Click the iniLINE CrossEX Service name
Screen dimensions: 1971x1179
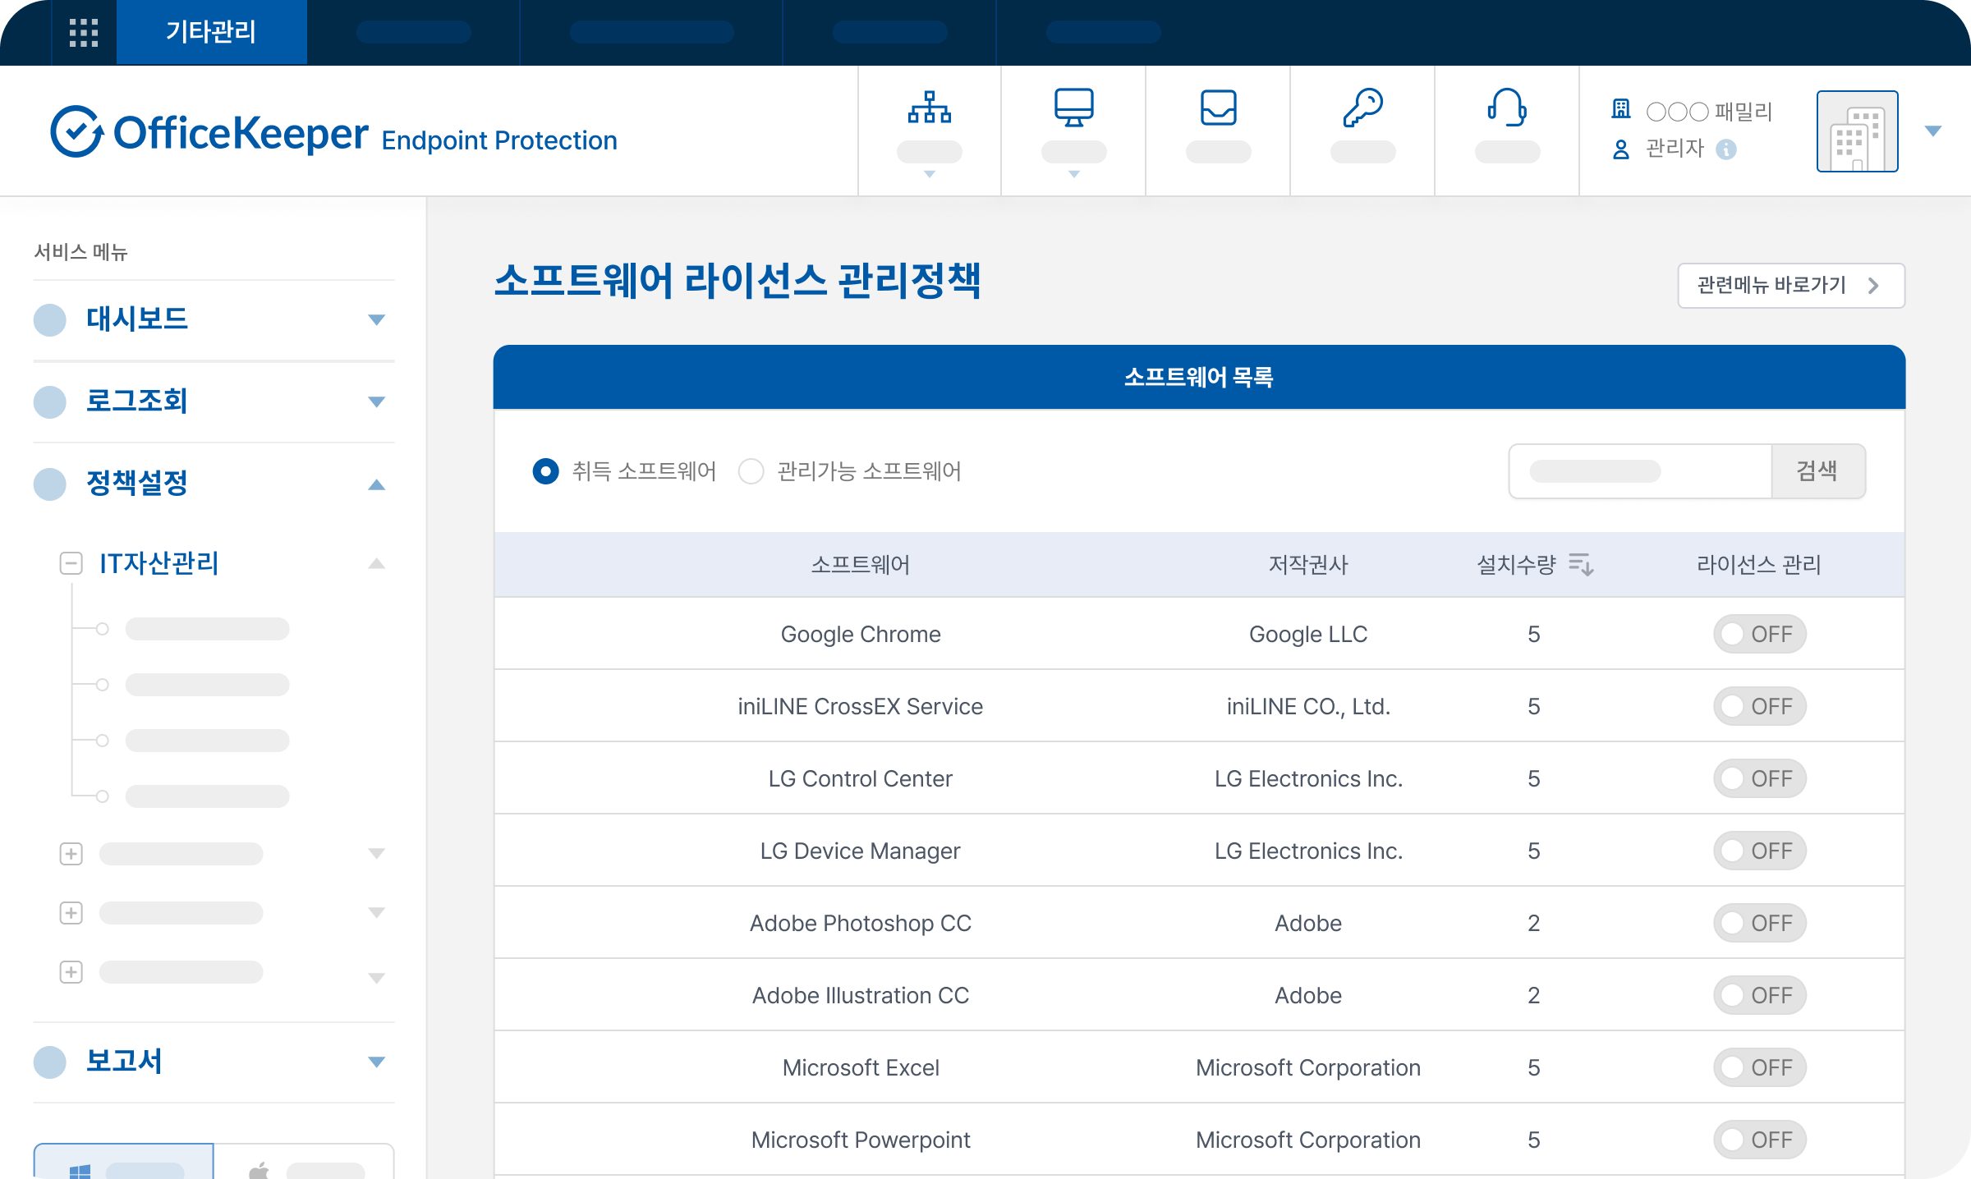[x=861, y=706]
